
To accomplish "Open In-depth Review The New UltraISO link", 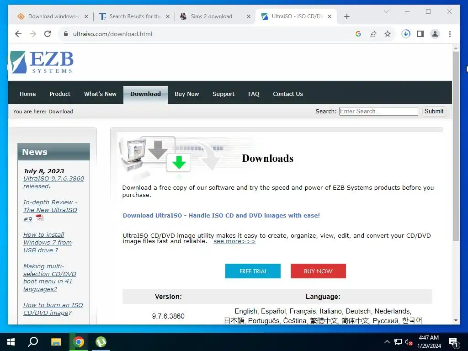I will point(50,210).
